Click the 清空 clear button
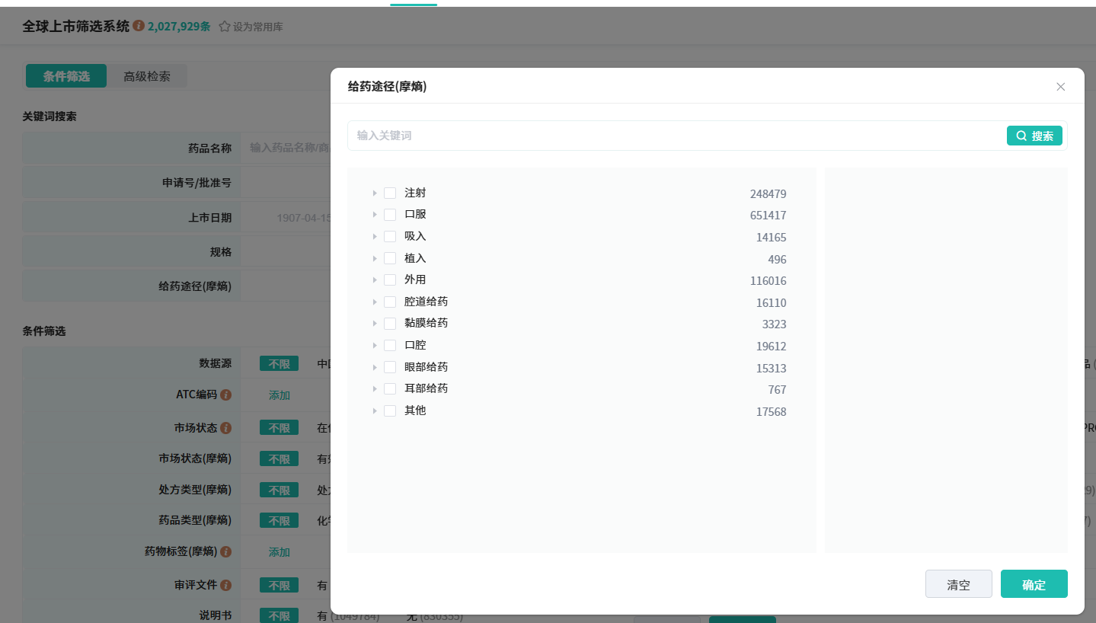 pyautogui.click(x=958, y=584)
